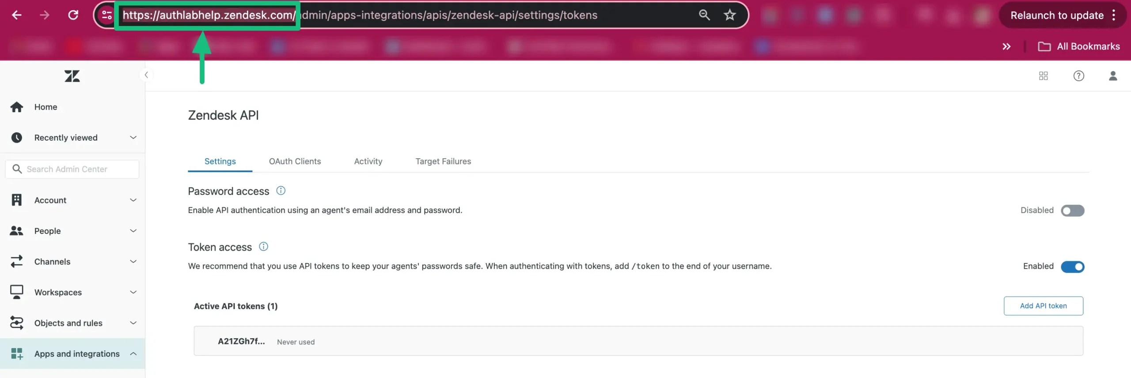Viewport: 1131px width, 378px height.
Task: Collapse the Apps and integrations chevron
Action: click(x=133, y=354)
